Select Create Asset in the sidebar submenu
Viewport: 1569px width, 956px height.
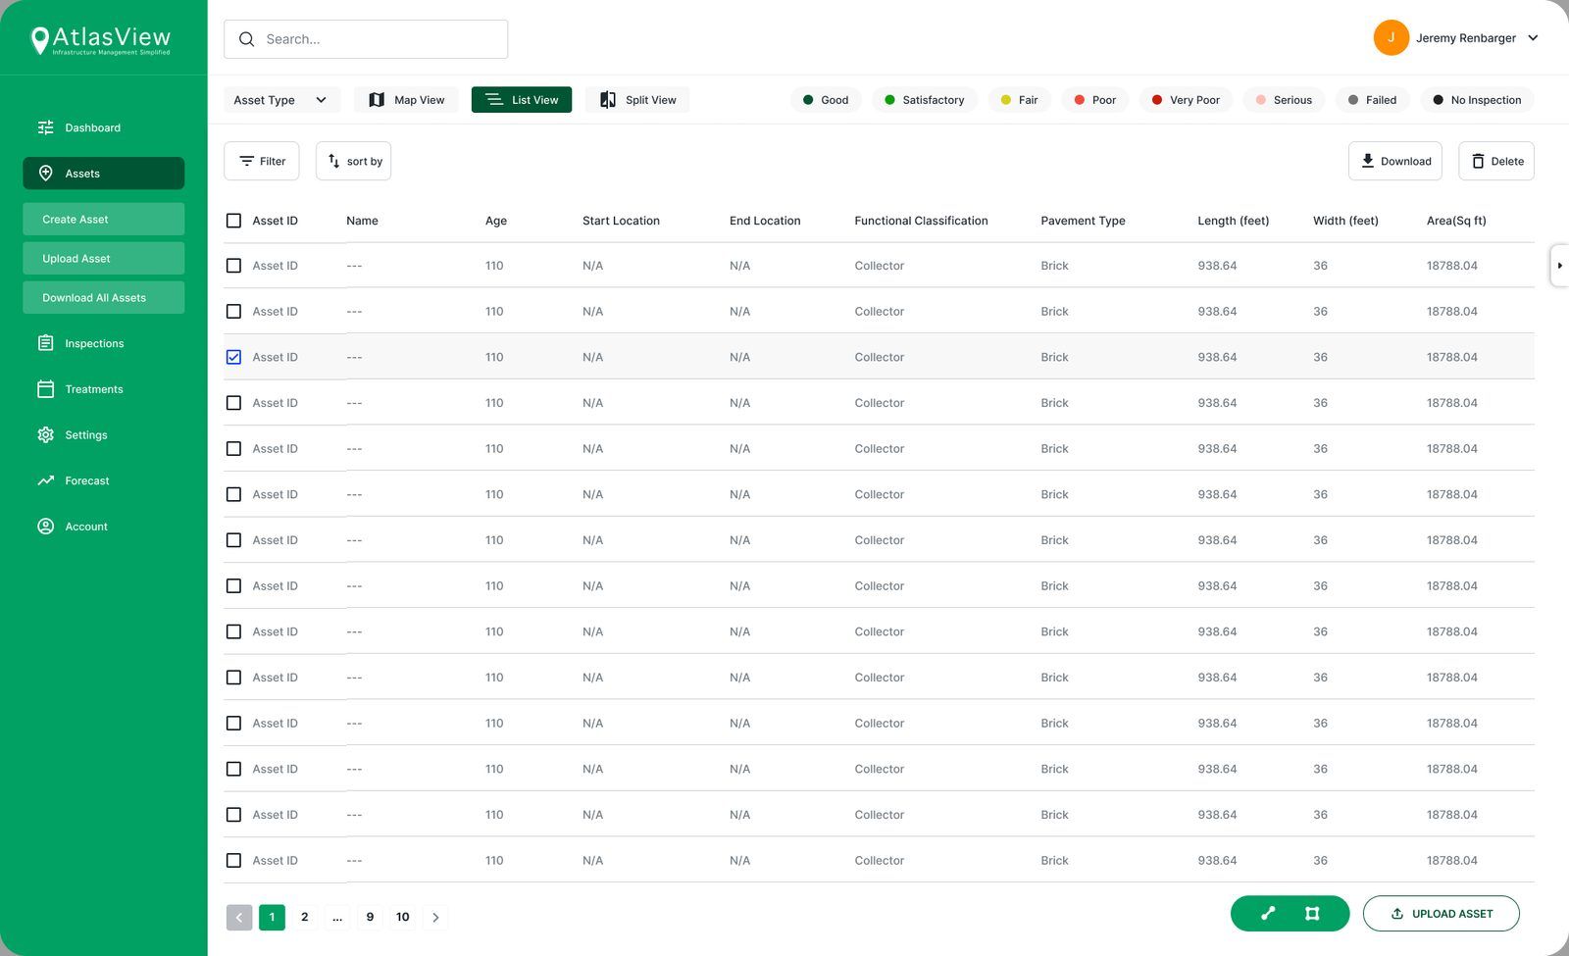[x=103, y=220]
